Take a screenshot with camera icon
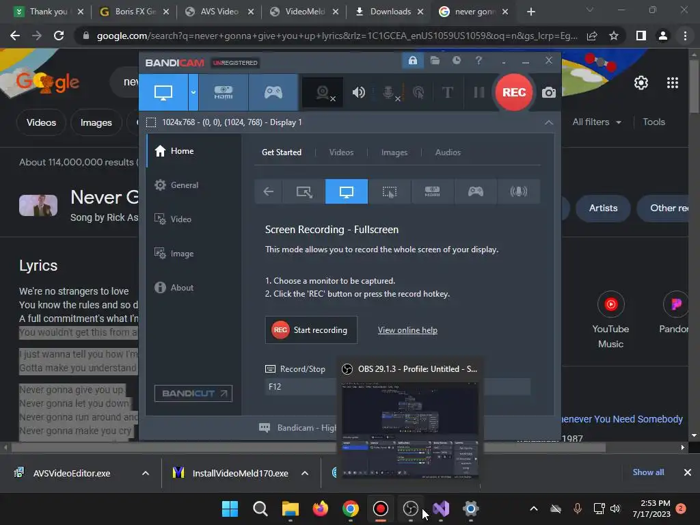 coord(549,92)
